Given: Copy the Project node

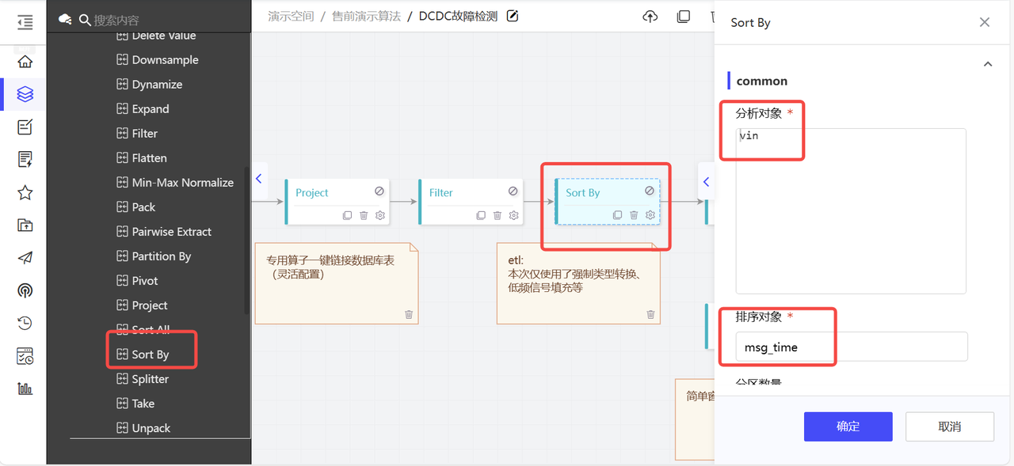Looking at the screenshot, I should click(x=347, y=215).
